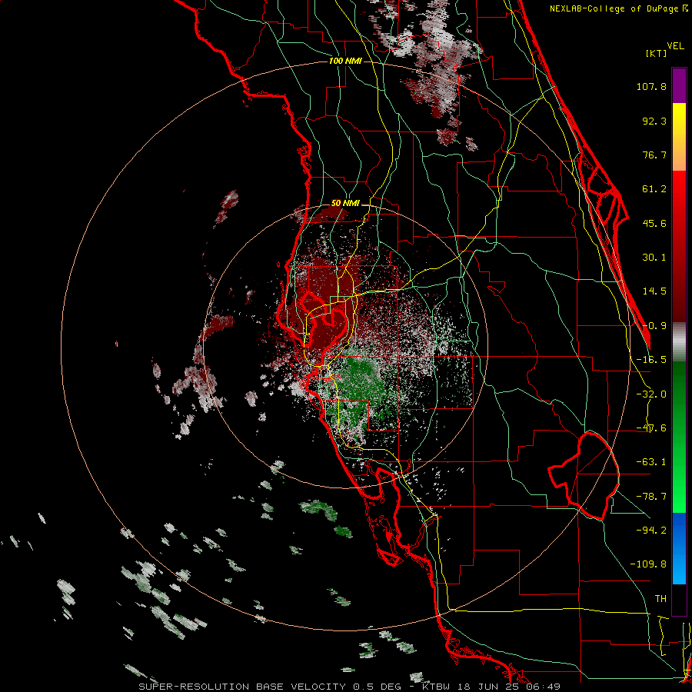This screenshot has width=692, height=692.
Task: Select the 61.2 legend value
Action: (654, 189)
